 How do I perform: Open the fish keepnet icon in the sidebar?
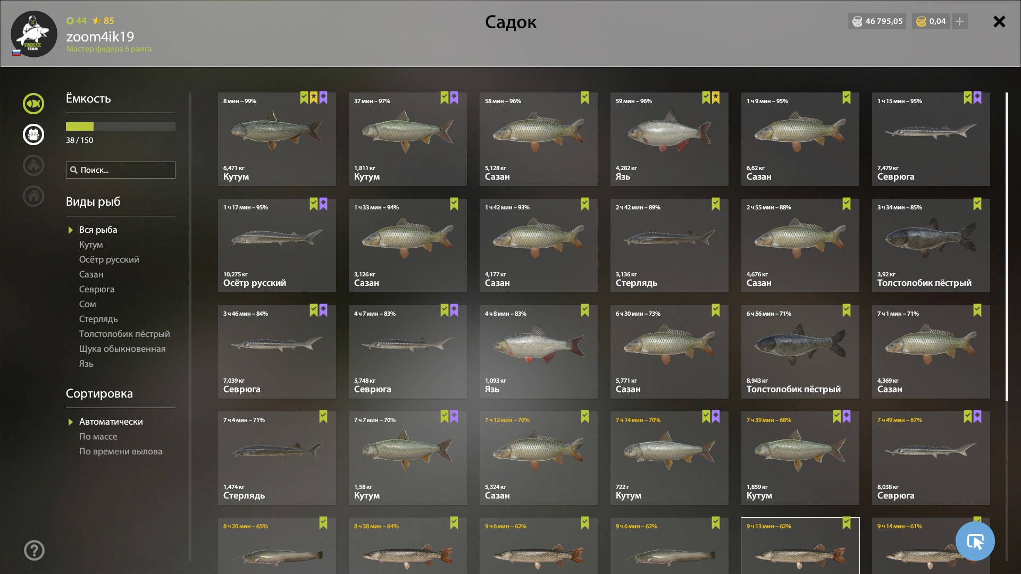[x=34, y=104]
